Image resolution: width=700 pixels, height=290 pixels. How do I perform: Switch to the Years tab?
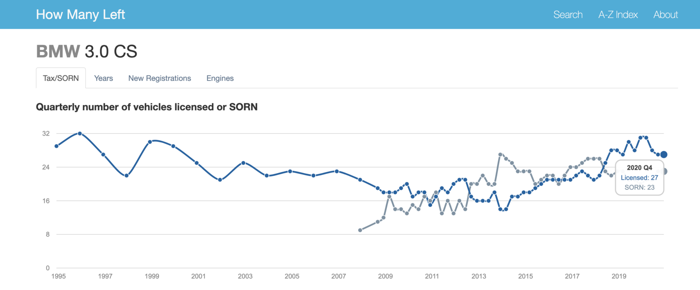(104, 78)
